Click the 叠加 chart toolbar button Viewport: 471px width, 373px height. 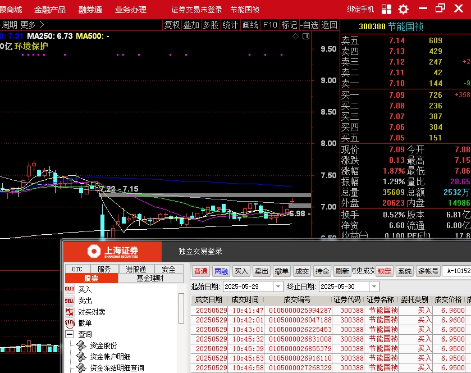tap(191, 25)
